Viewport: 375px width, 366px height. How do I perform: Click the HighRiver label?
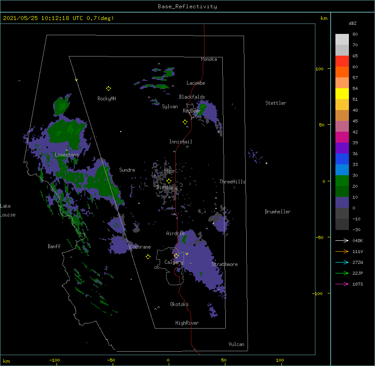187,323
